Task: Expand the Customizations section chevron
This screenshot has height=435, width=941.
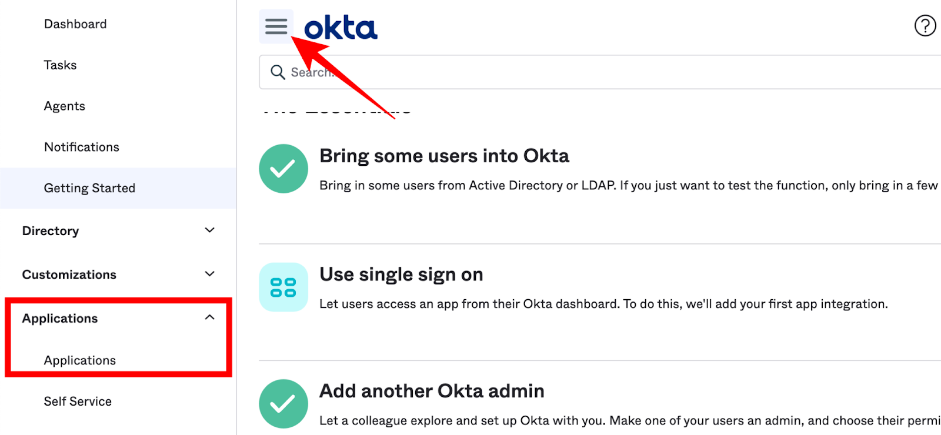Action: tap(210, 274)
